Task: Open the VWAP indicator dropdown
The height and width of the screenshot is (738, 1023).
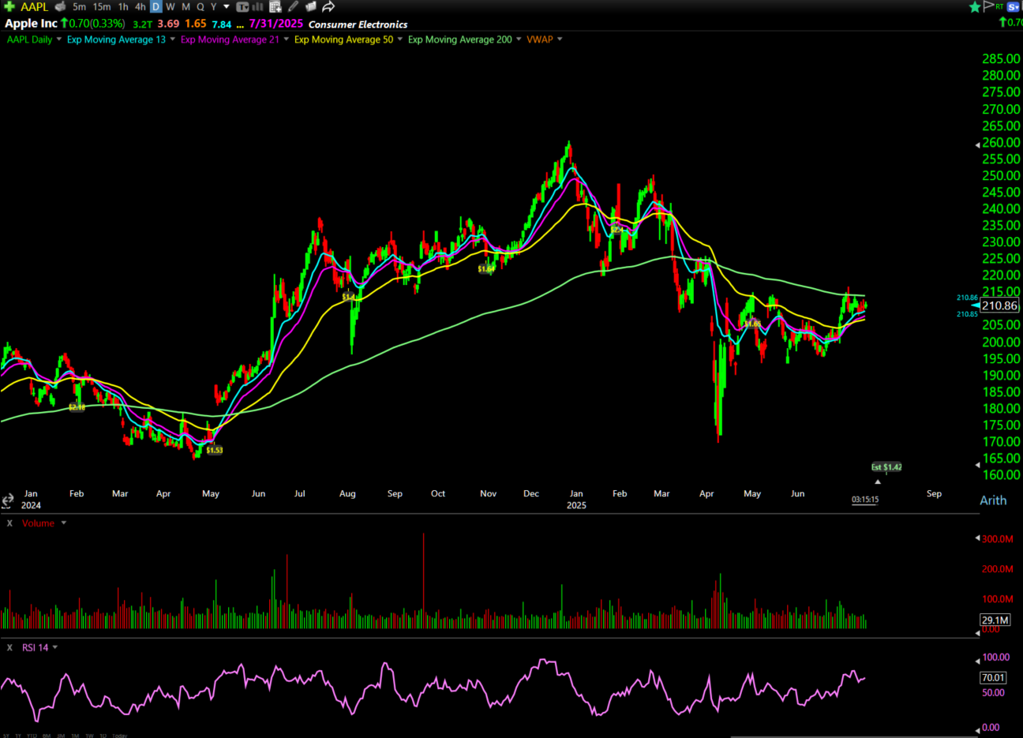Action: tap(560, 39)
